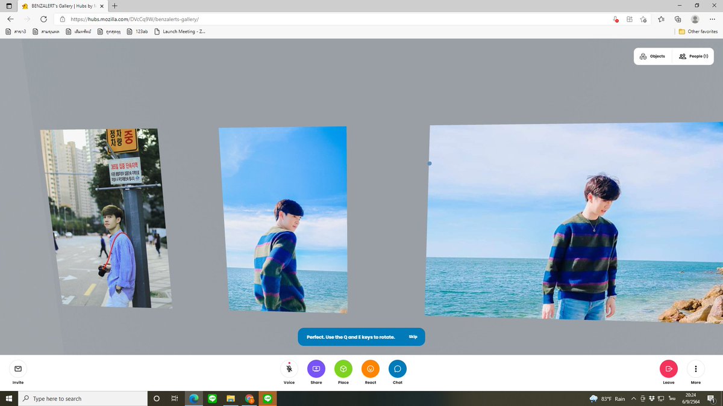Open the Other favorites folder

[x=698, y=31]
